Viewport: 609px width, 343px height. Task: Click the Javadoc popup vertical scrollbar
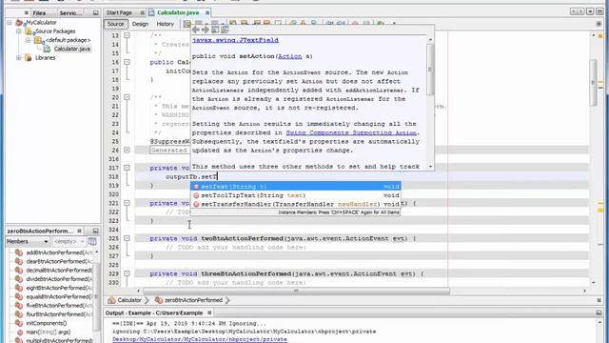tap(430, 70)
